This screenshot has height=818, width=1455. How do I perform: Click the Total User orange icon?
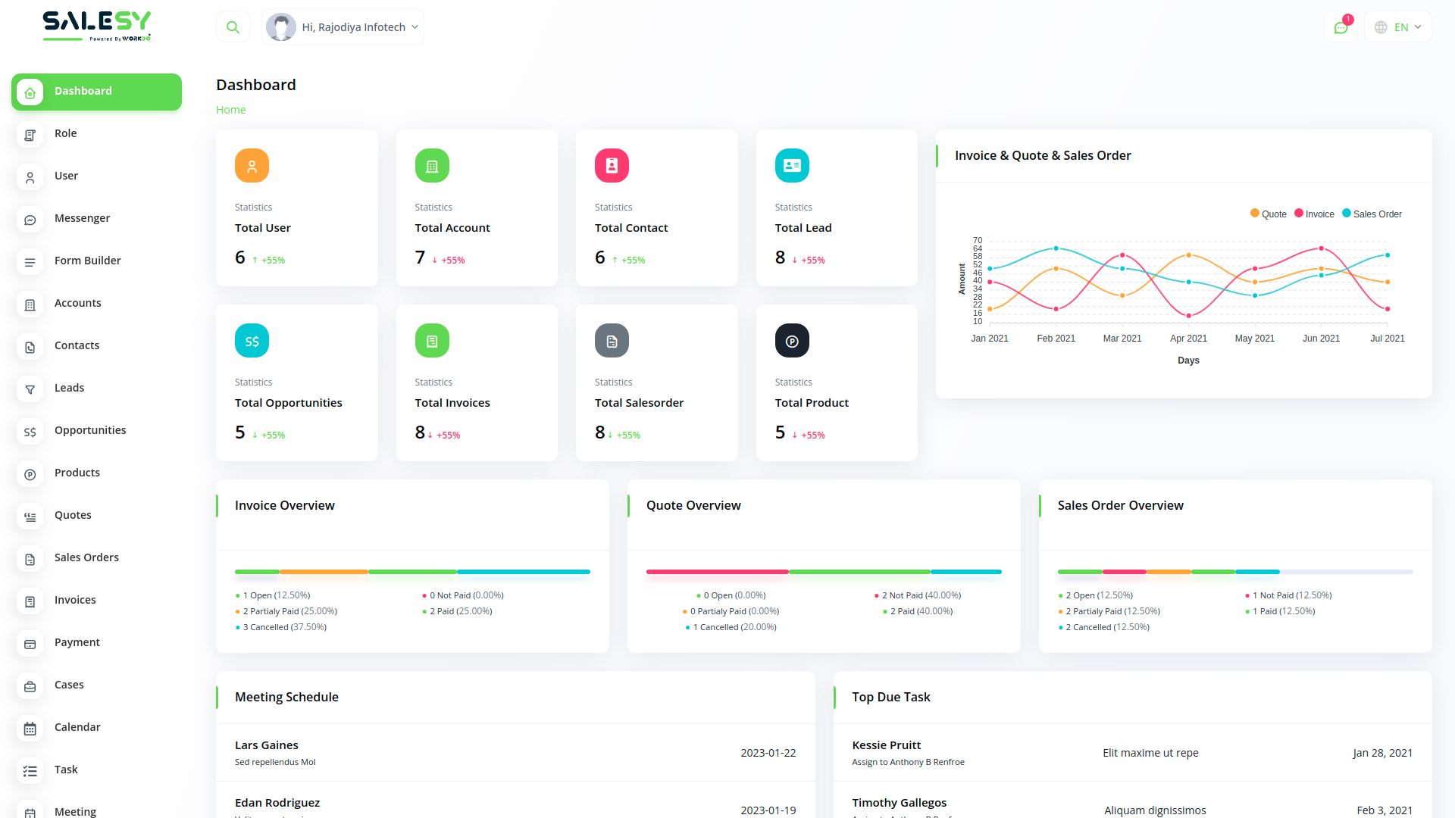tap(252, 166)
